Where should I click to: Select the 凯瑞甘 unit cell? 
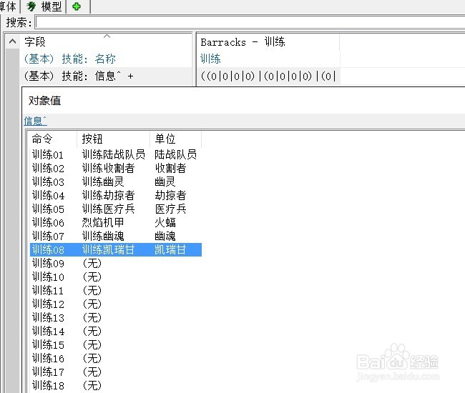point(170,250)
